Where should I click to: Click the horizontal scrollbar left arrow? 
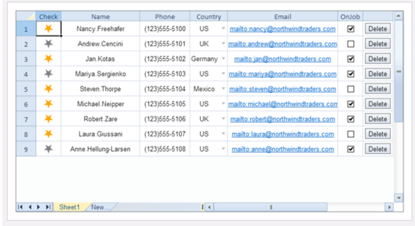(x=210, y=207)
